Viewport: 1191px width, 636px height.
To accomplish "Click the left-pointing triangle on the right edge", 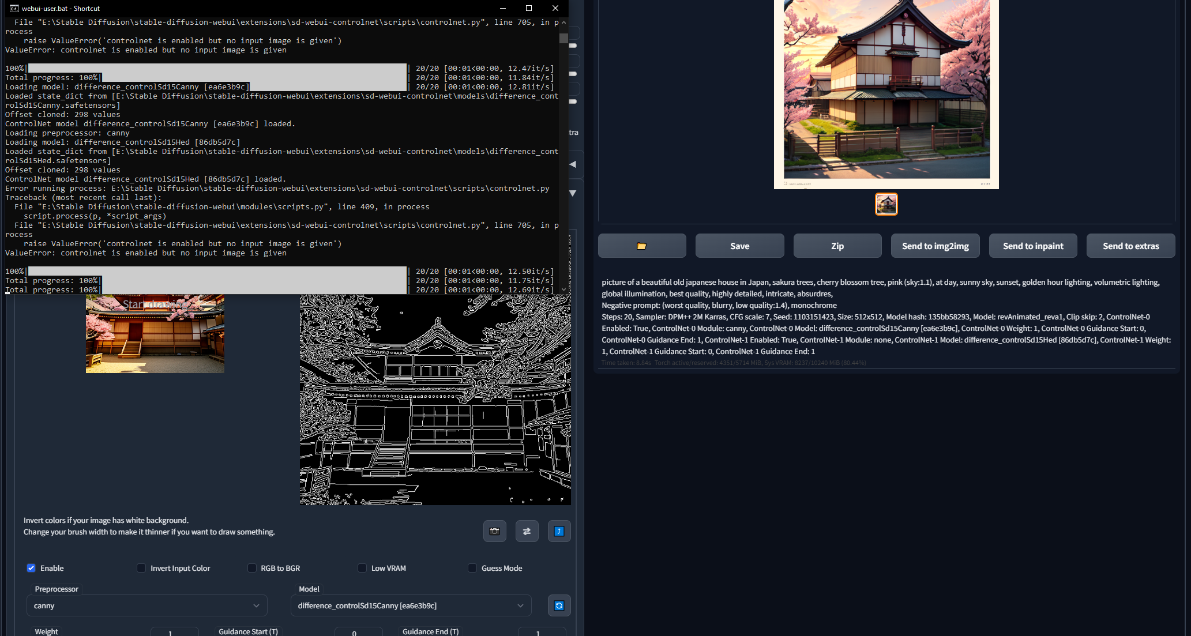I will coord(572,164).
